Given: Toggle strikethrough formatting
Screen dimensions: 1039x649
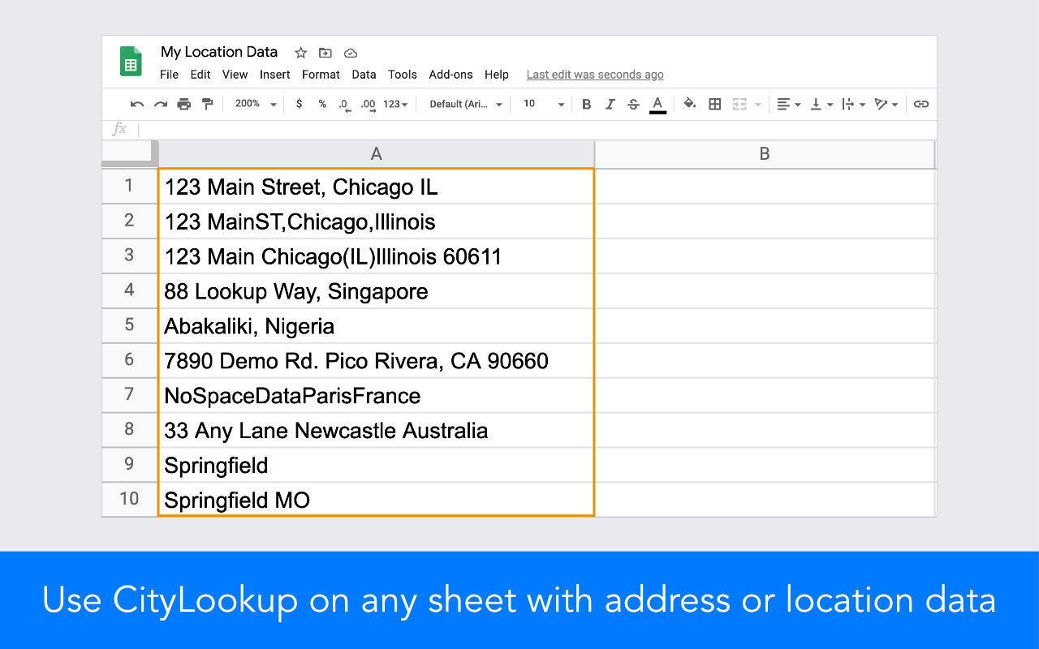Looking at the screenshot, I should [633, 104].
